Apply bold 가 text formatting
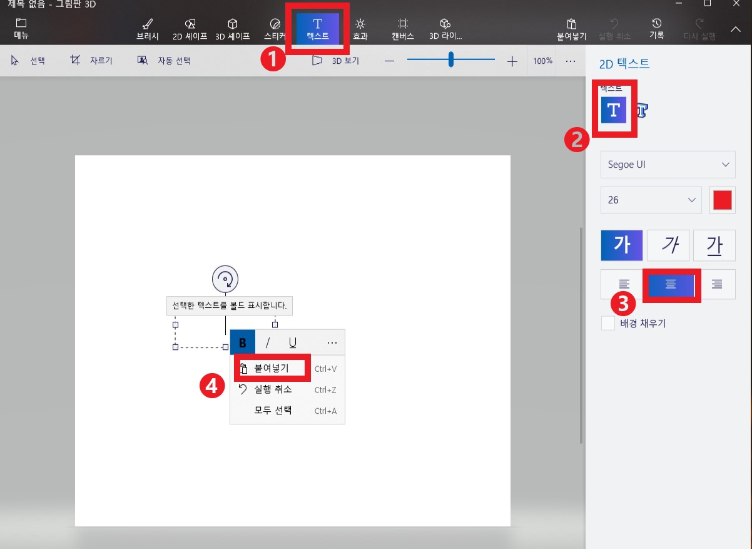The image size is (752, 549). 621,245
